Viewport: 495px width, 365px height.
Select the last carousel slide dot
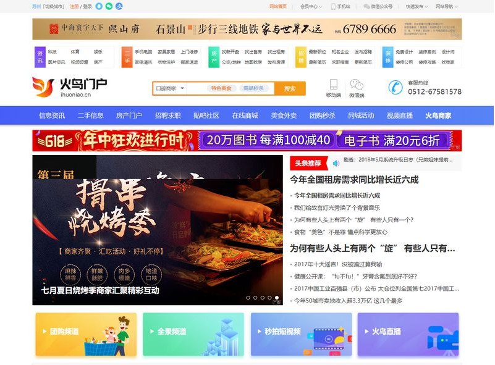tap(277, 298)
